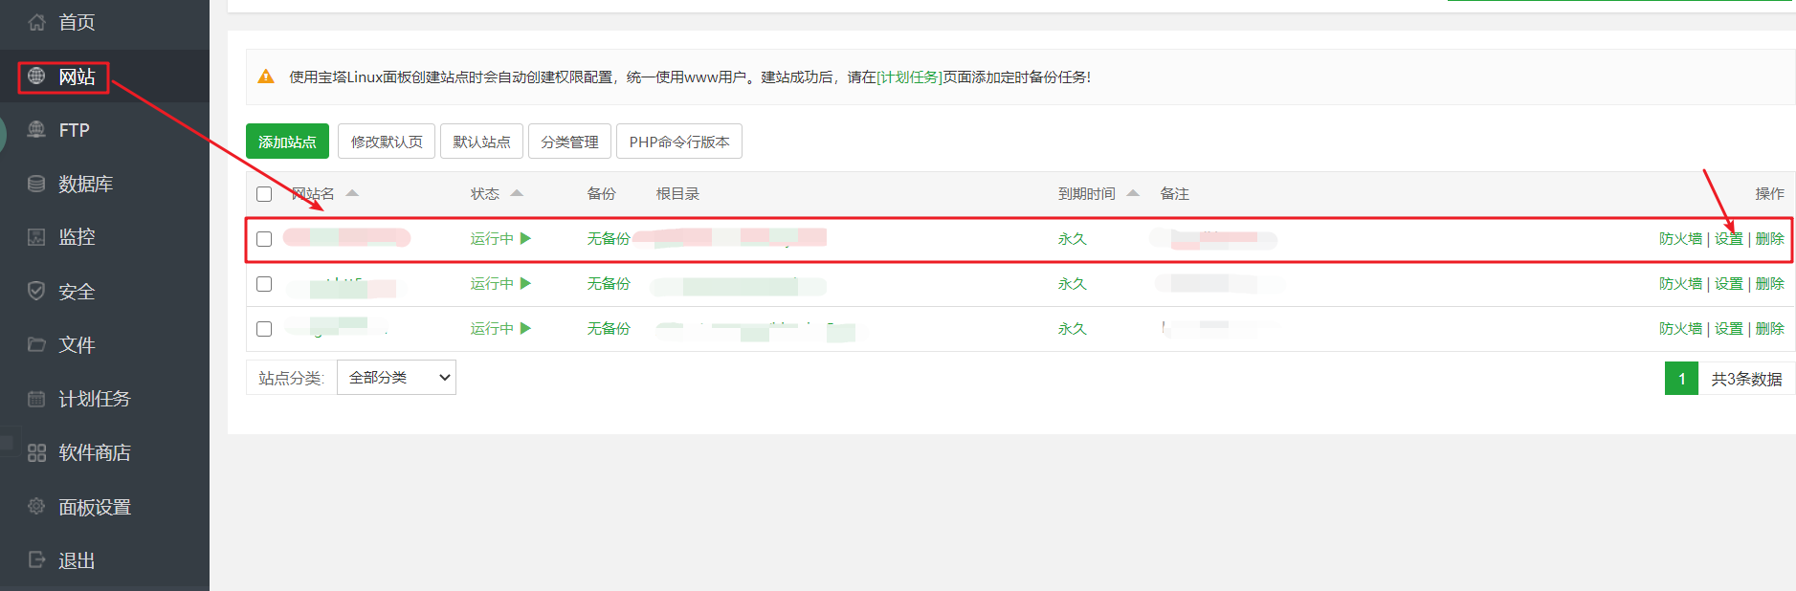Check the first website row checkbox
The width and height of the screenshot is (1796, 591).
point(264,239)
